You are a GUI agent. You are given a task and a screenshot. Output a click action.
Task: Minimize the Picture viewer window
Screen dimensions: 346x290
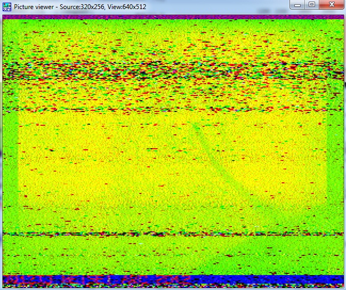pyautogui.click(x=298, y=5)
